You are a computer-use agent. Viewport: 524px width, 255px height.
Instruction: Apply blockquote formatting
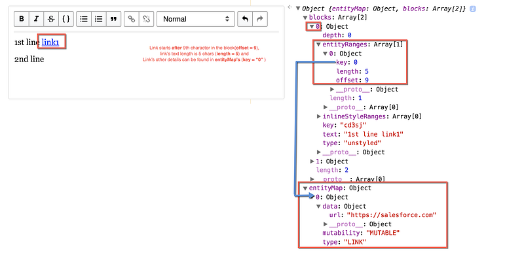(x=113, y=19)
